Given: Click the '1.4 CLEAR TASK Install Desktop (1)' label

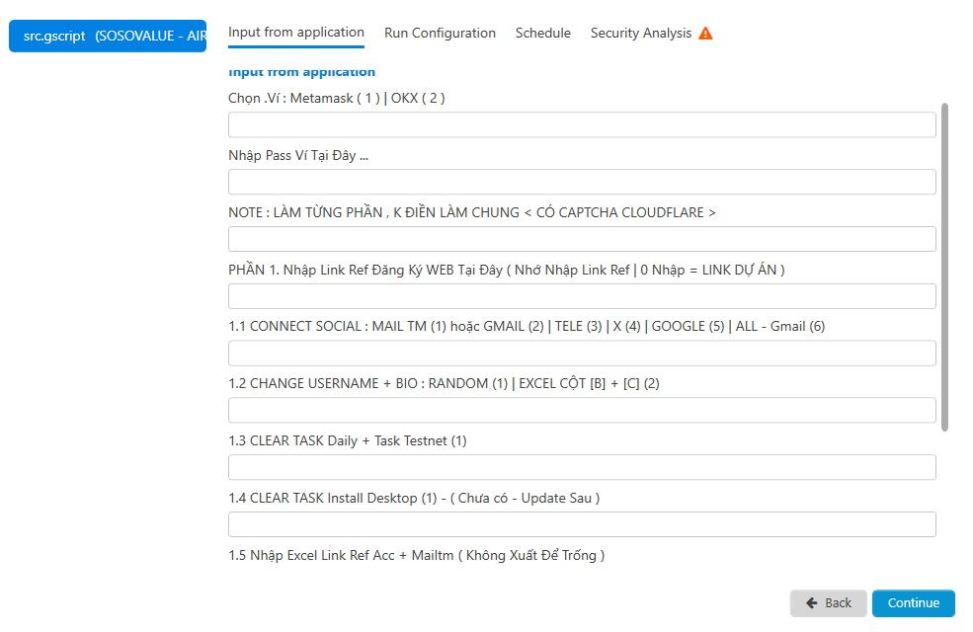Looking at the screenshot, I should (333, 498).
